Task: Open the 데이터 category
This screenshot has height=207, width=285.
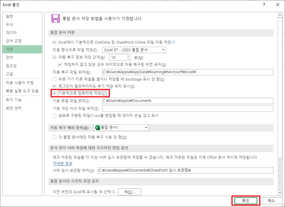Action: pyautogui.click(x=22, y=33)
